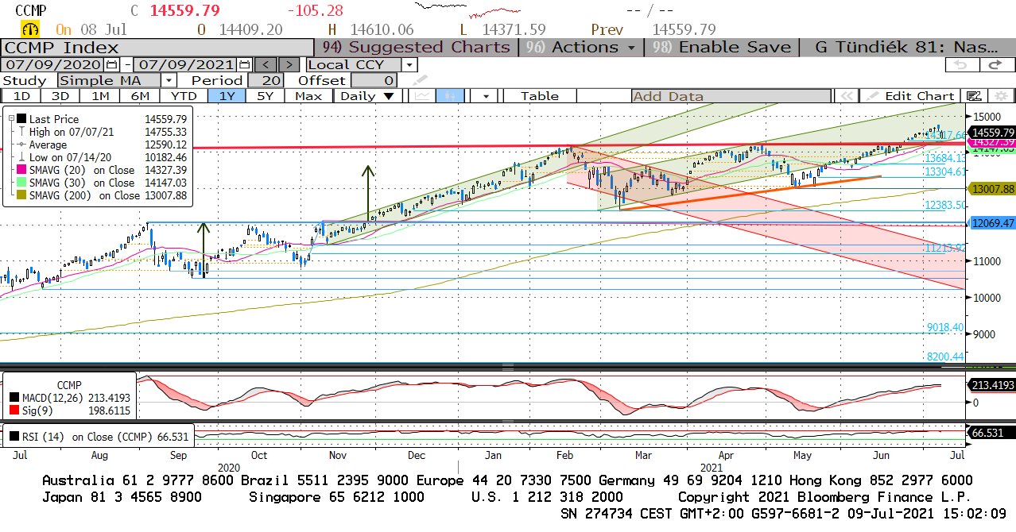Click the MACD value label 213.4193
Viewport: 1016px width, 532px height.
click(x=991, y=385)
